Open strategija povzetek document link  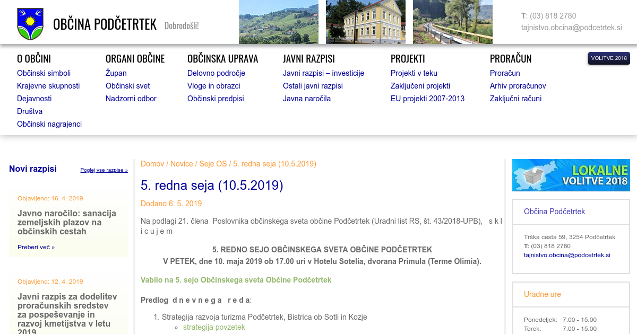[214, 327]
